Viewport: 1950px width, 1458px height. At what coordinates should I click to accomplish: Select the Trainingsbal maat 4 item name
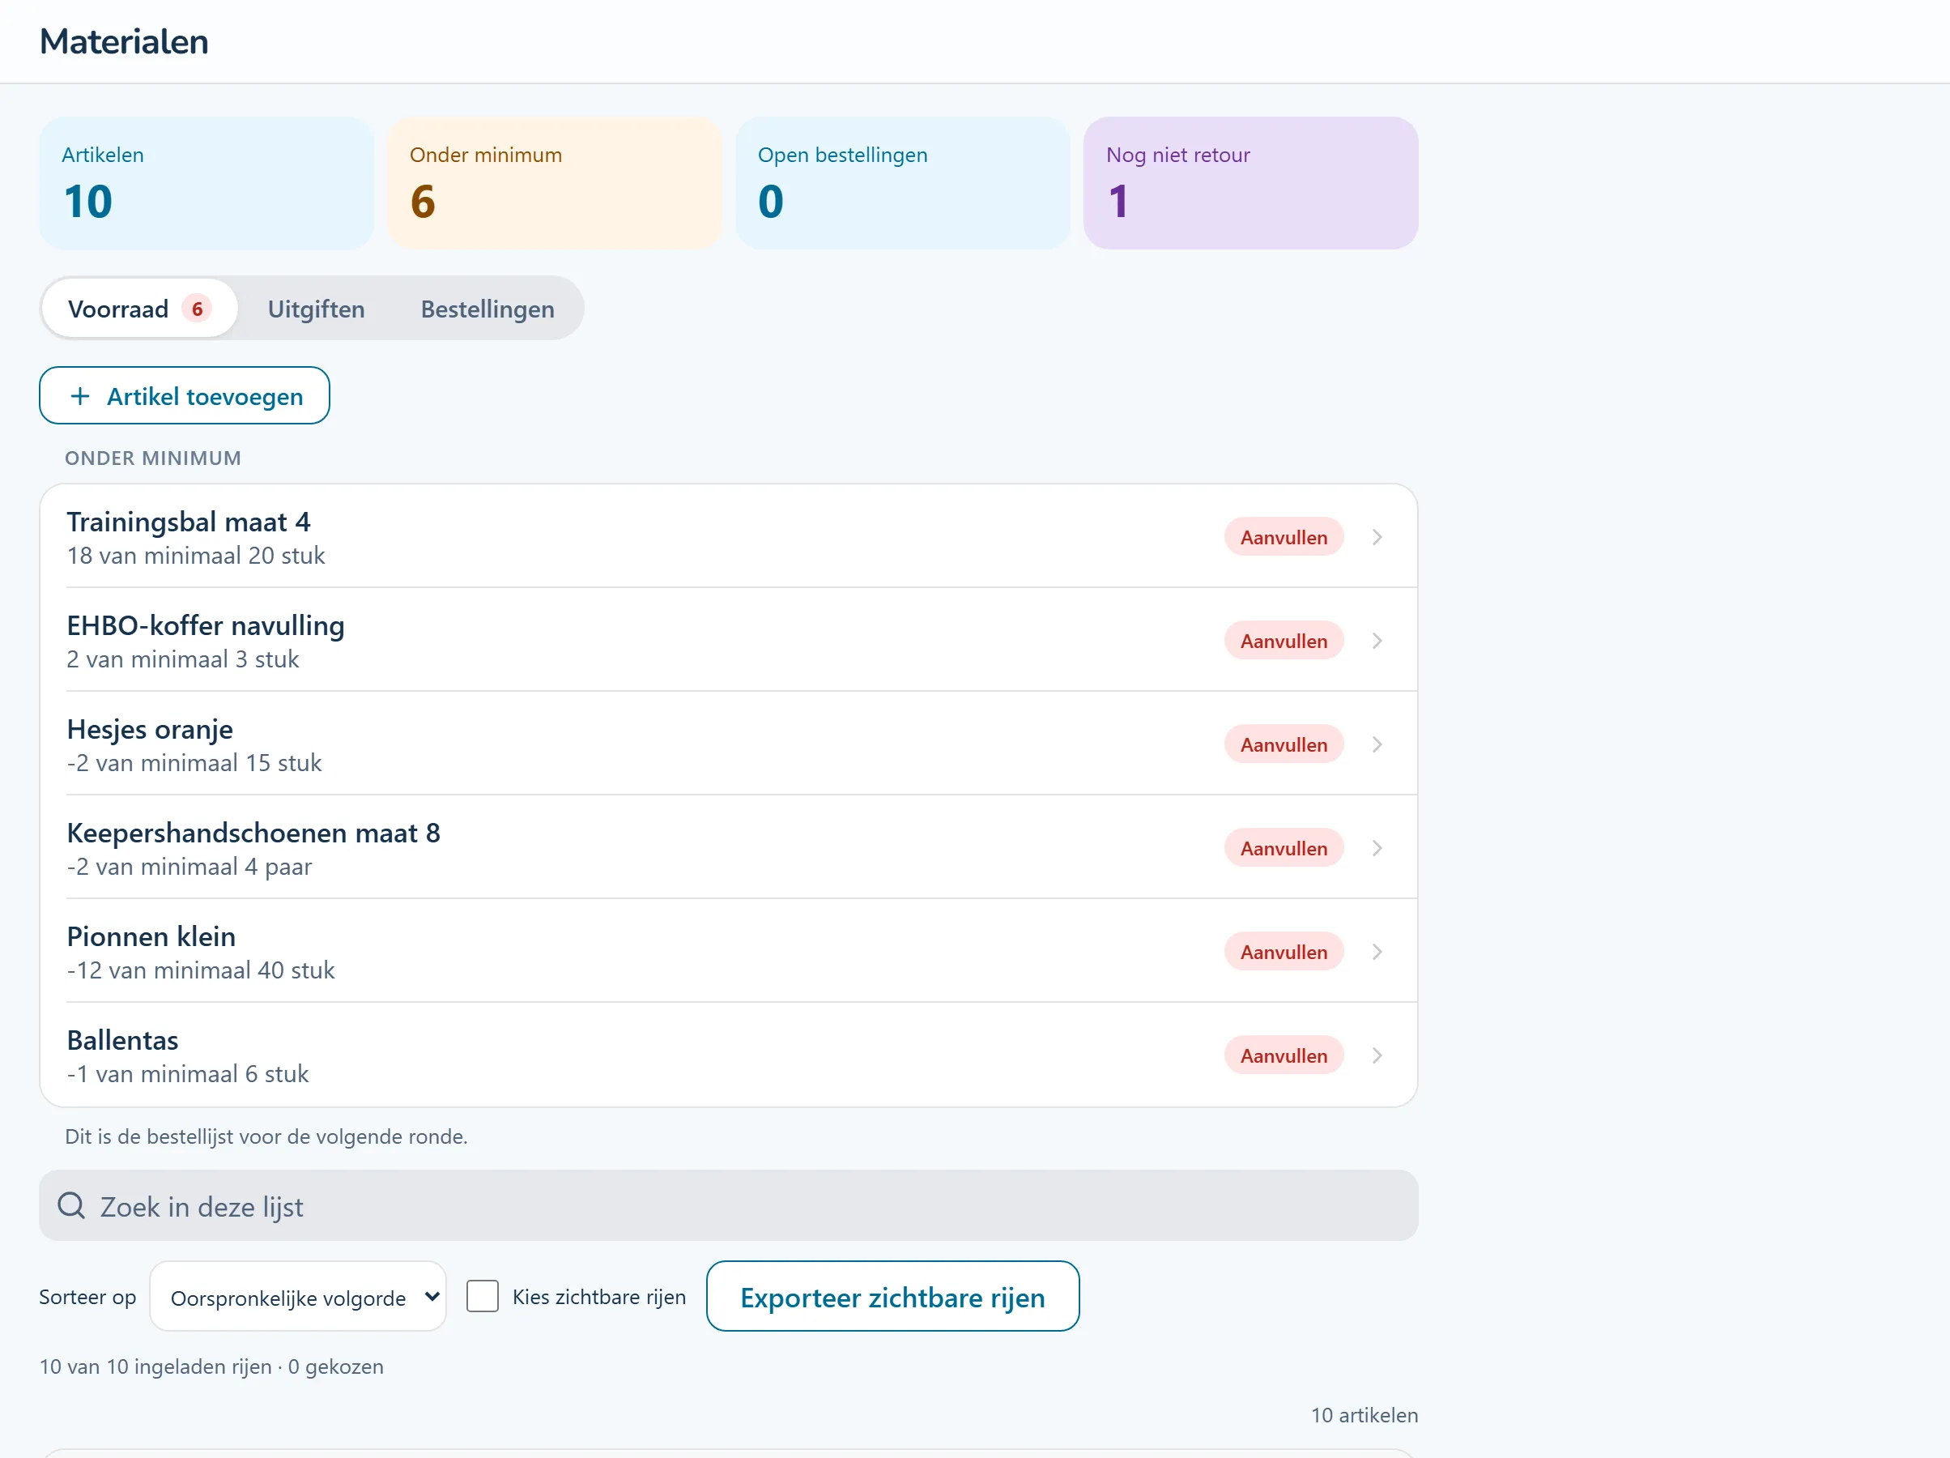189,522
